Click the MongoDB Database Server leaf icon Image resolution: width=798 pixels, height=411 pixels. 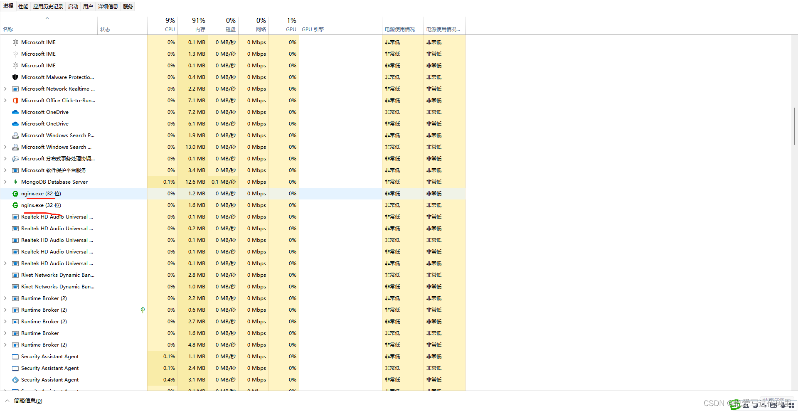point(15,182)
